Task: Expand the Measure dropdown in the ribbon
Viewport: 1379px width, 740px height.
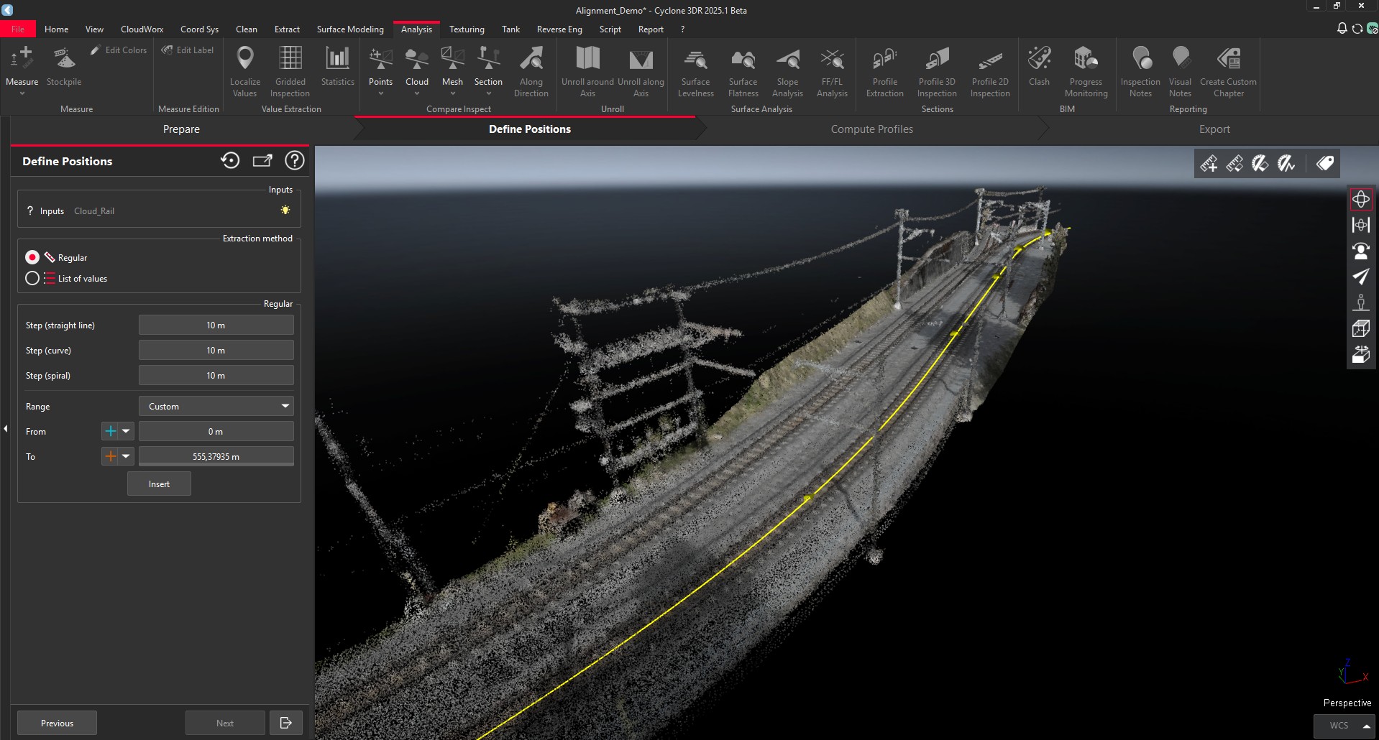Action: pyautogui.click(x=22, y=92)
